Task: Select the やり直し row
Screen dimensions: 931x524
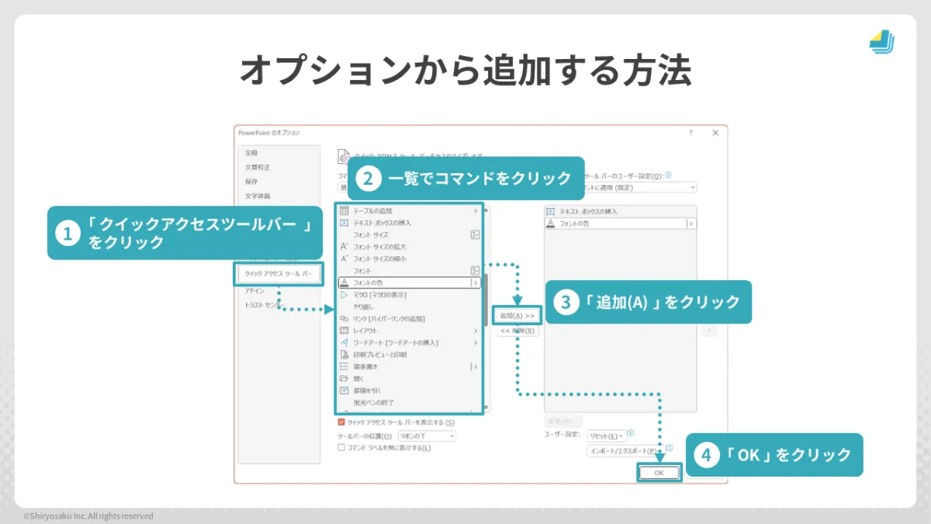Action: 410,307
